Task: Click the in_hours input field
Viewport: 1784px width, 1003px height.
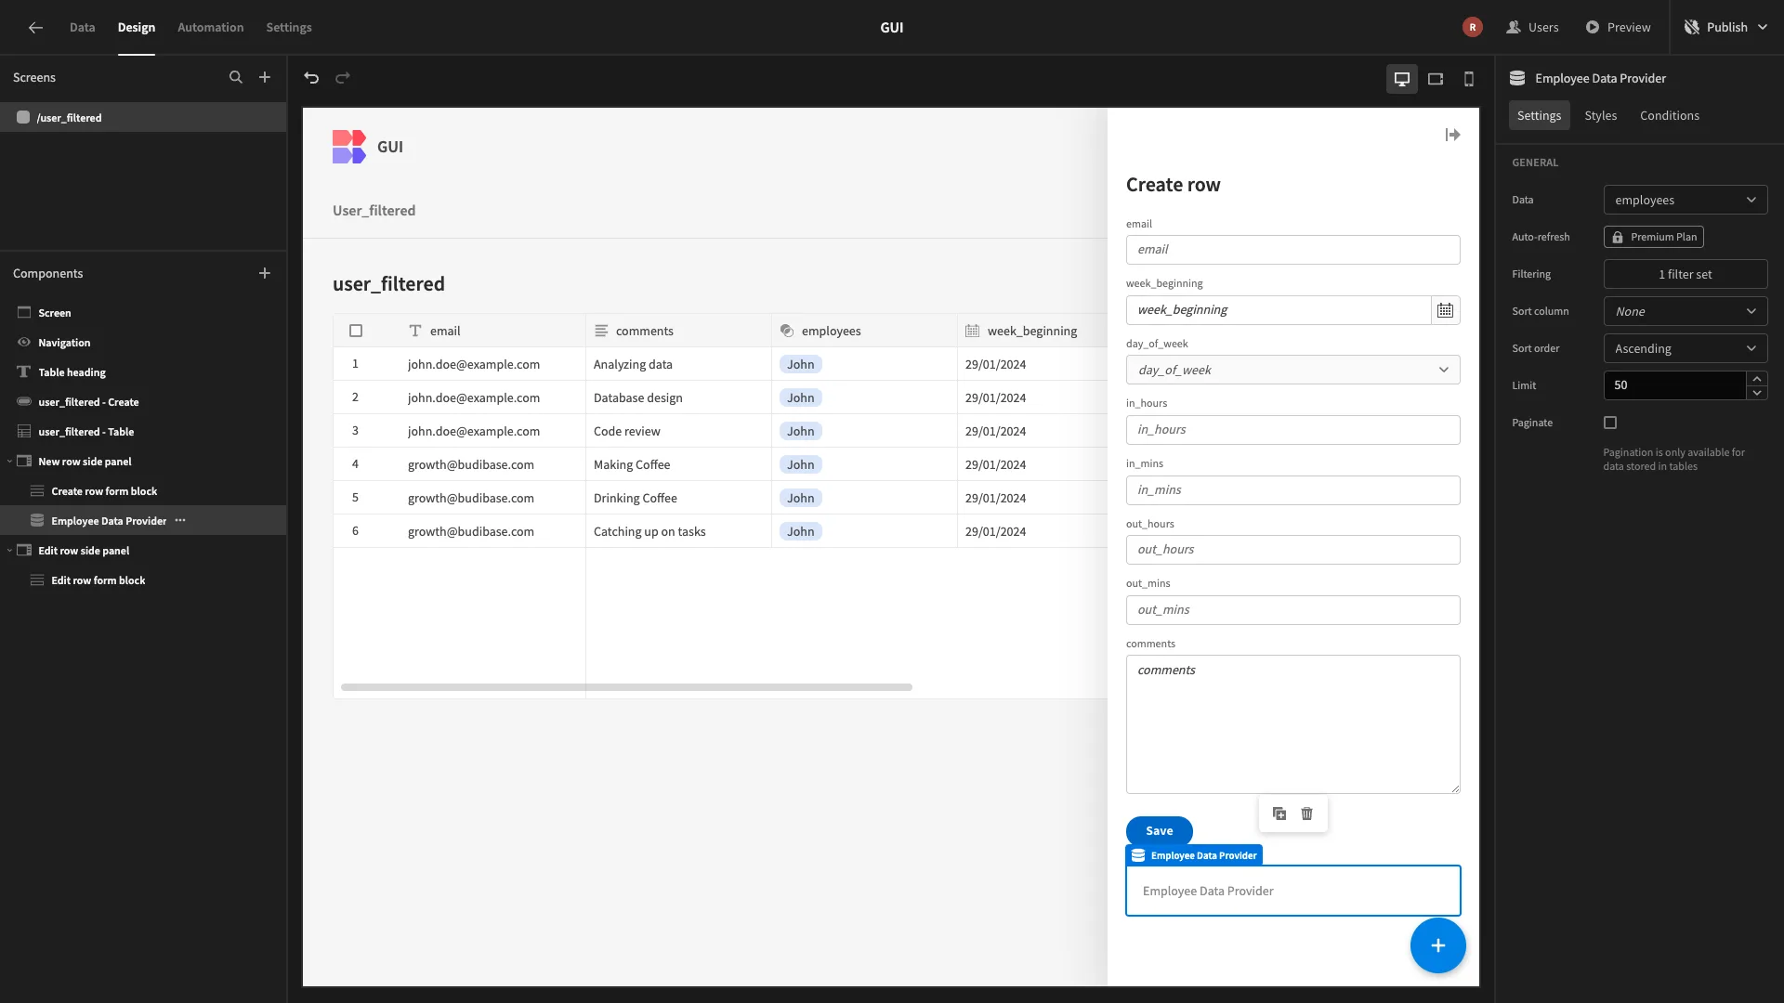Action: pos(1292,430)
